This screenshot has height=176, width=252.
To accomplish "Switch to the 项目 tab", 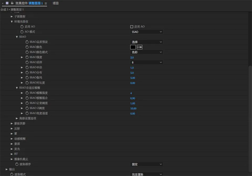I will [x=56, y=3].
